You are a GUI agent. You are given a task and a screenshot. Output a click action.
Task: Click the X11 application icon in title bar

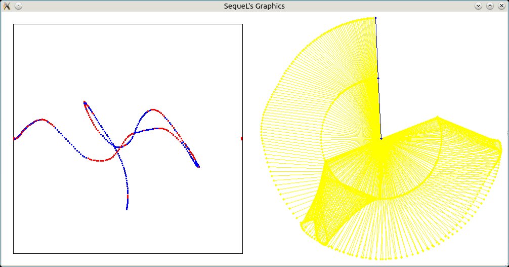point(7,6)
